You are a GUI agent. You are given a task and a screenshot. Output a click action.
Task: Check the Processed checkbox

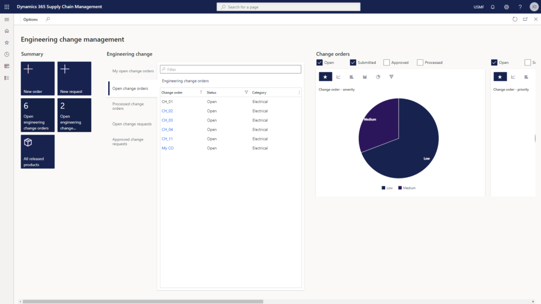tap(420, 62)
